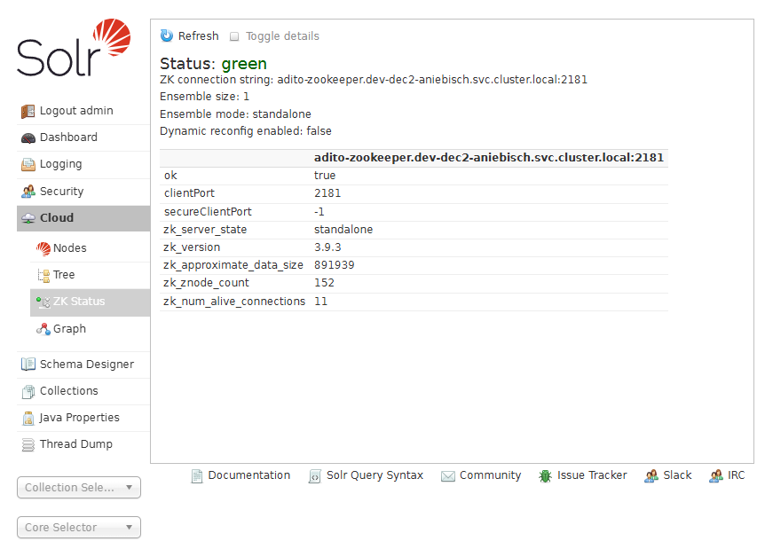Open the Logging page

59,164
